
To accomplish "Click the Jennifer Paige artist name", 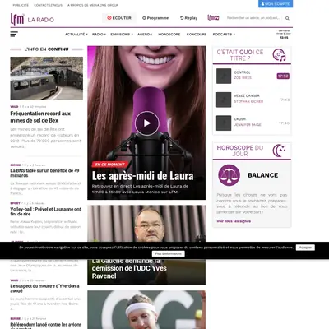I will (248, 125).
